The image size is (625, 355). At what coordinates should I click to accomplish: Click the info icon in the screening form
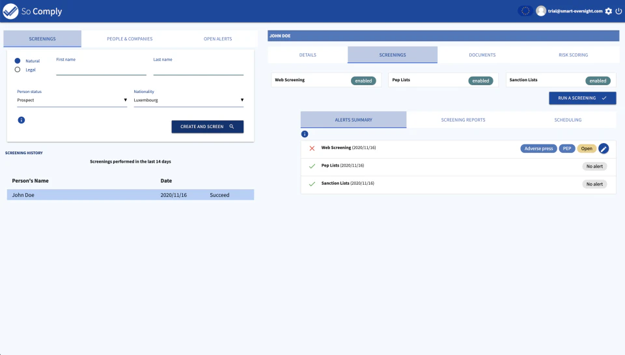click(x=21, y=120)
